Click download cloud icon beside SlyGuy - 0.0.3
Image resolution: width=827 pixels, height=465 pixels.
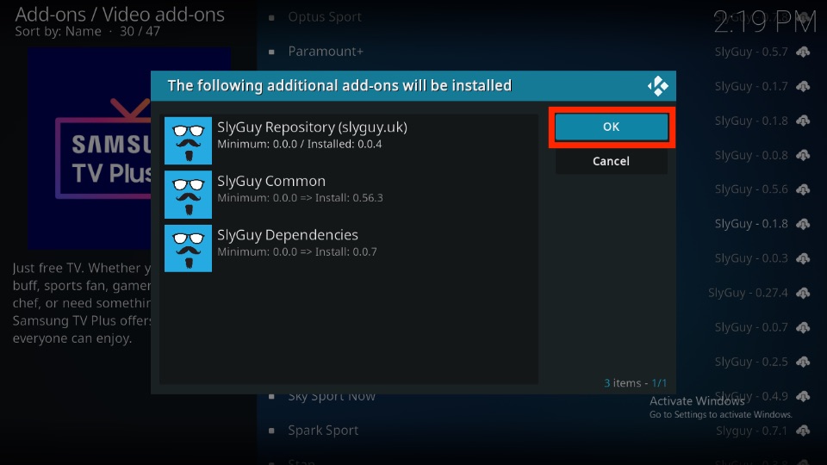coord(803,258)
